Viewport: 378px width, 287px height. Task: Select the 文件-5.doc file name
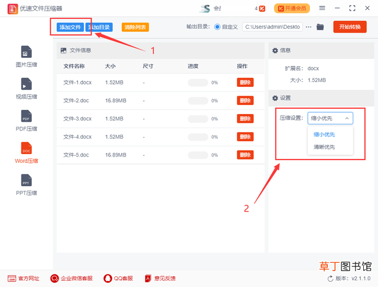pos(76,155)
